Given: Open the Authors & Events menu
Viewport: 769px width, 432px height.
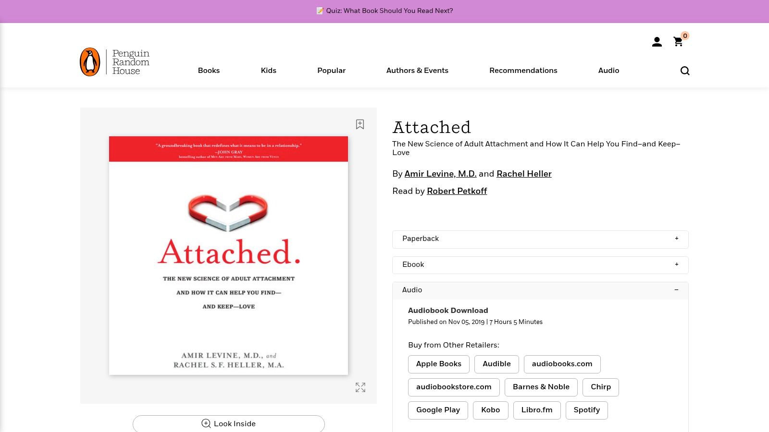Looking at the screenshot, I should point(417,71).
